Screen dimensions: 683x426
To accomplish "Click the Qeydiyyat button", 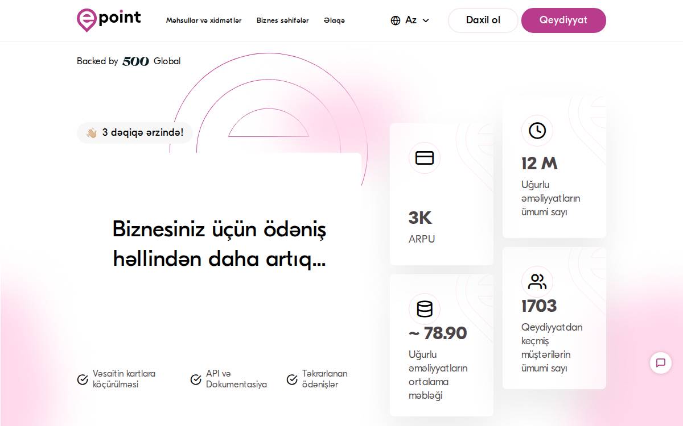I will pos(563,20).
